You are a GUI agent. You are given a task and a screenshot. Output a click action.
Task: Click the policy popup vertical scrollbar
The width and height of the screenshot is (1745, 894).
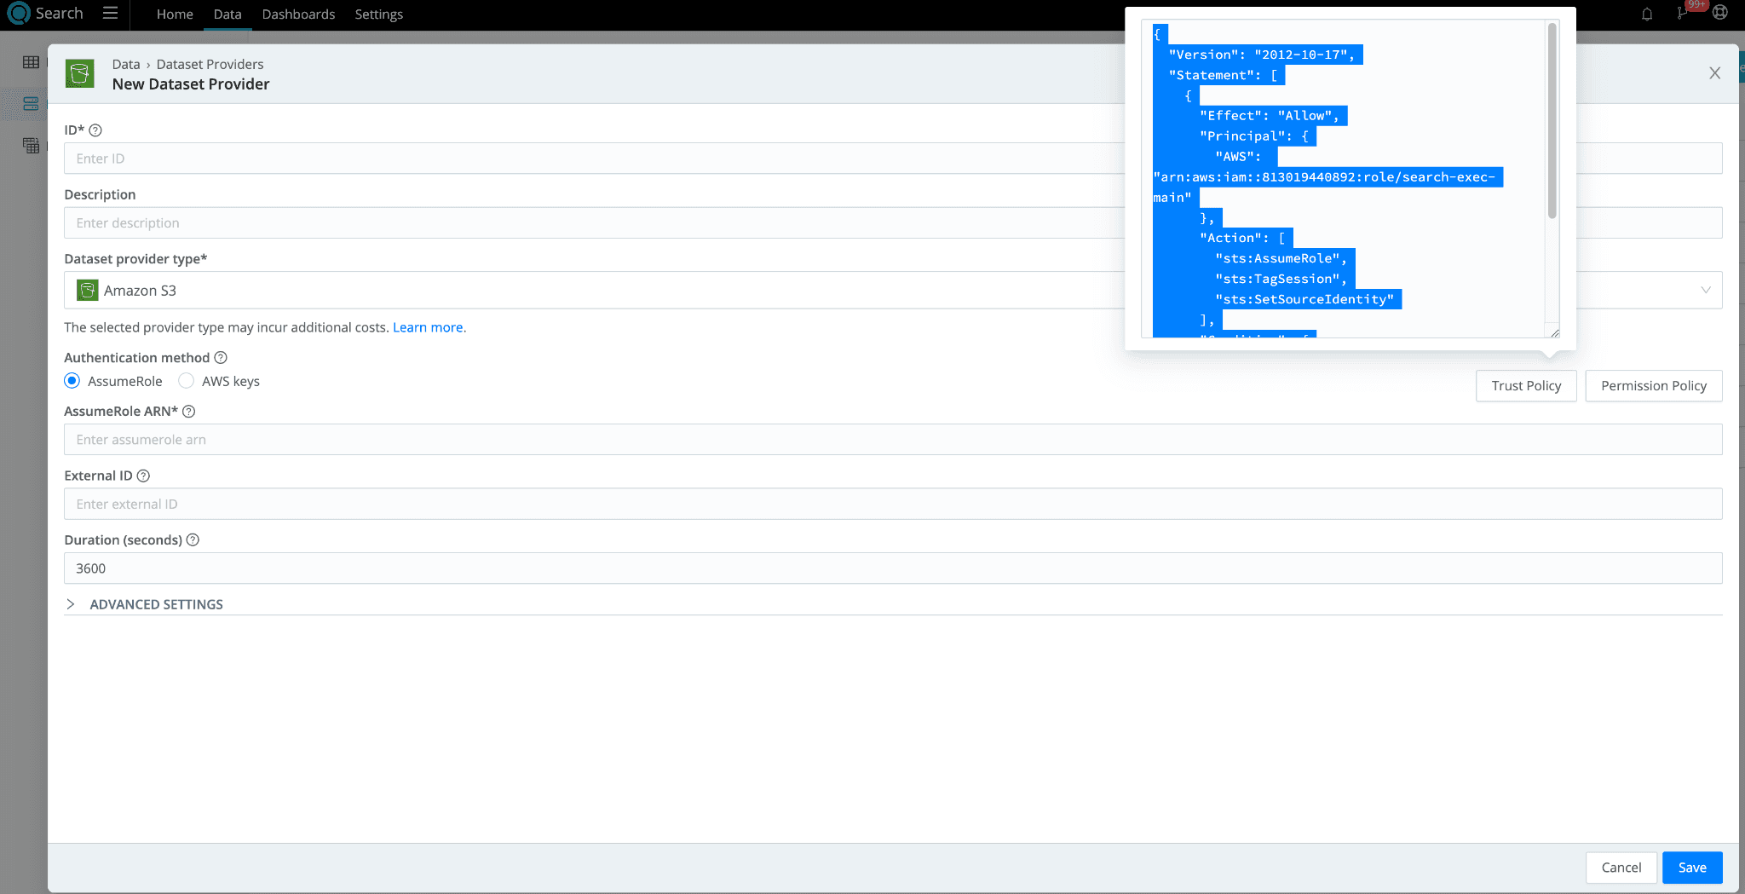tap(1552, 119)
